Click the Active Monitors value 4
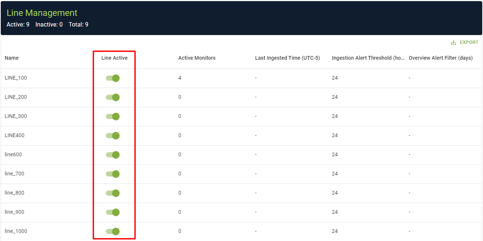Screen dimensions: 483x241 [180, 78]
